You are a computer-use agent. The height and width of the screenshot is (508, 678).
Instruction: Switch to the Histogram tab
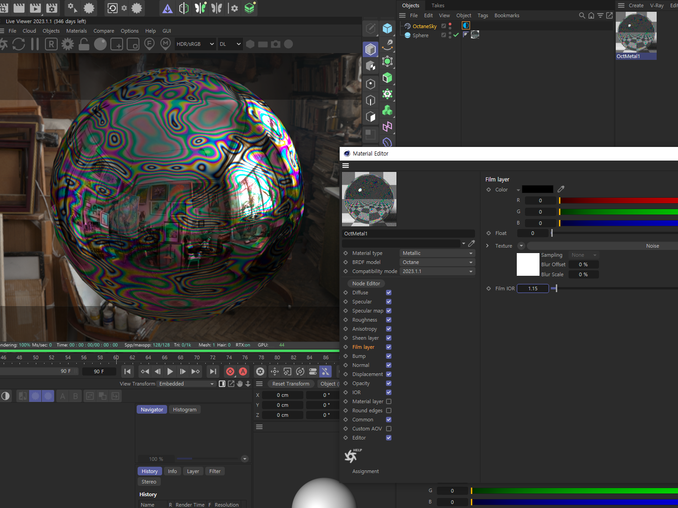coord(184,410)
